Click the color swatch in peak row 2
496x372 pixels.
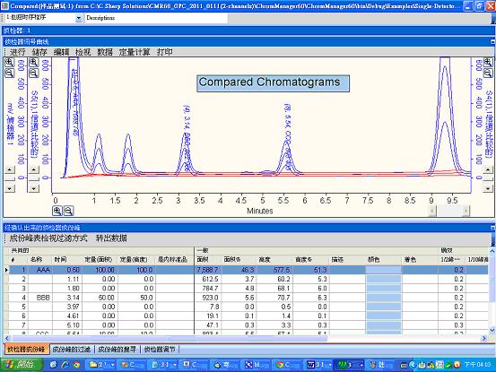coord(383,279)
